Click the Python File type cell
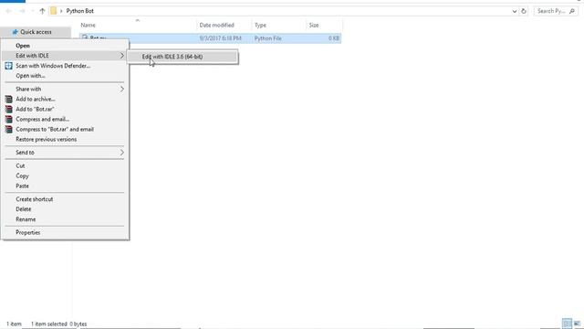584x329 pixels. click(x=267, y=38)
